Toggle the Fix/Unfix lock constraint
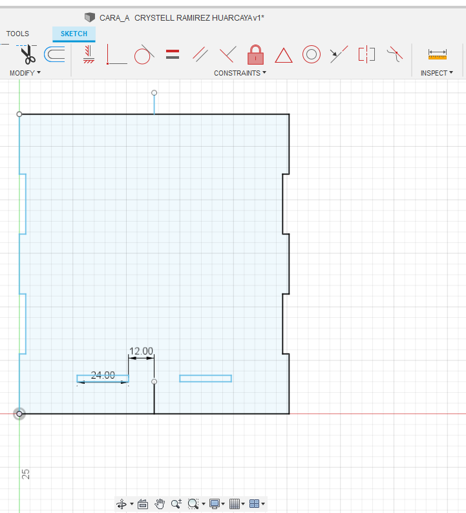466x513 pixels. click(255, 54)
